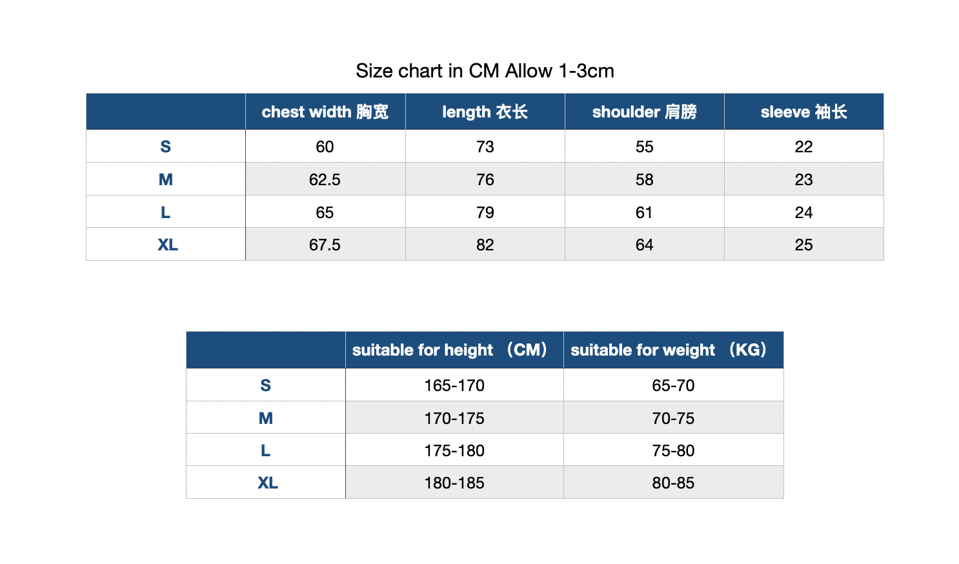Click the 165-170 height cell
This screenshot has width=959, height=564.
pos(454,385)
